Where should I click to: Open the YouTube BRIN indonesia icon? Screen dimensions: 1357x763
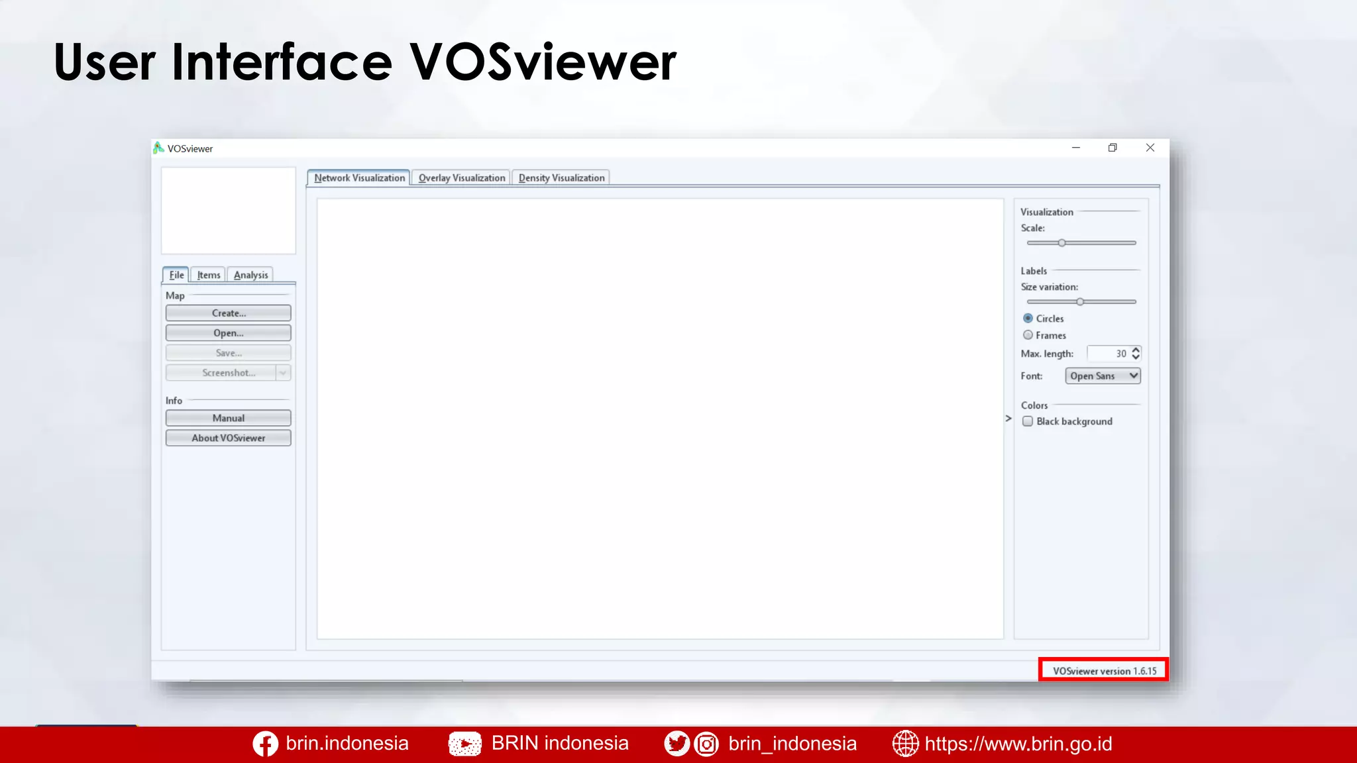[465, 744]
